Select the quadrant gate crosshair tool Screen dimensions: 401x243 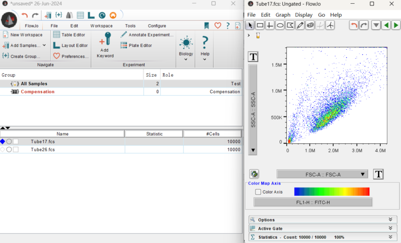270,25
